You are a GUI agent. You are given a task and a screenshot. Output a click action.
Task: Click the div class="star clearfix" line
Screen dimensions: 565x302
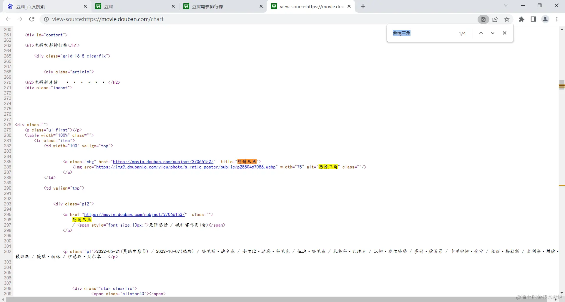click(105, 288)
